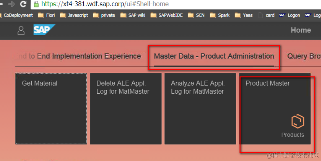Open the user profile icon in shell header
Image resolution: width=321 pixels, height=161 pixels.
21,31
